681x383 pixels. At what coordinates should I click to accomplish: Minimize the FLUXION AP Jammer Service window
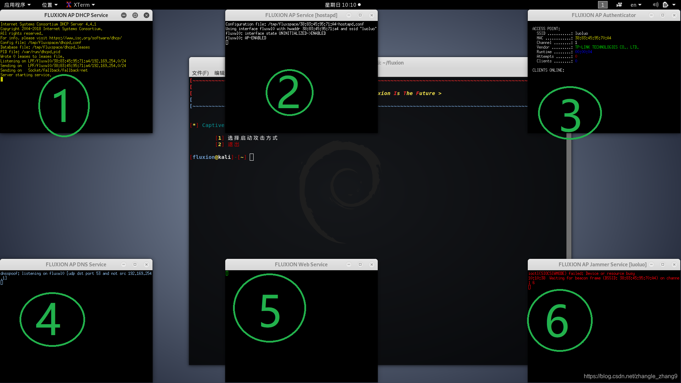pyautogui.click(x=651, y=265)
